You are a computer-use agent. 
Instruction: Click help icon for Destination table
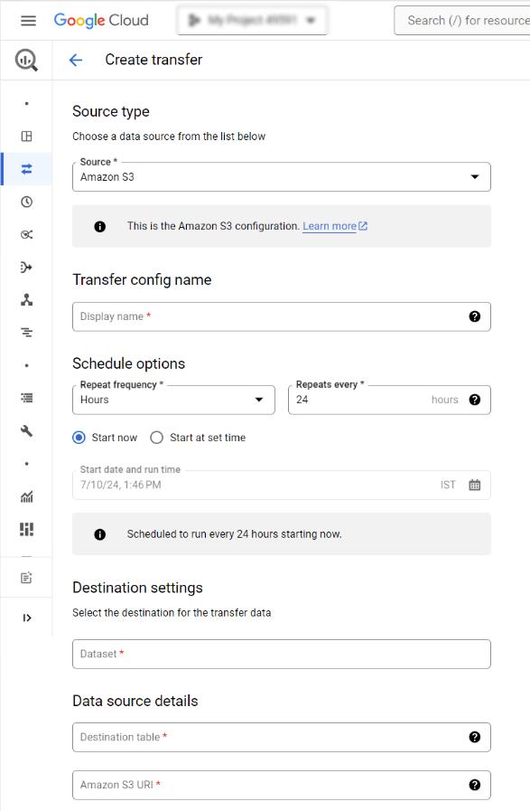tap(475, 737)
